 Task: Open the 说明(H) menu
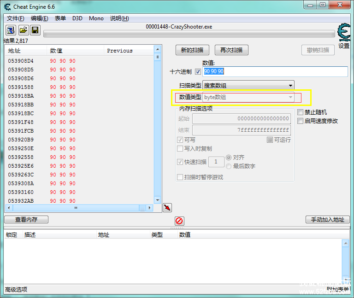[x=119, y=18]
